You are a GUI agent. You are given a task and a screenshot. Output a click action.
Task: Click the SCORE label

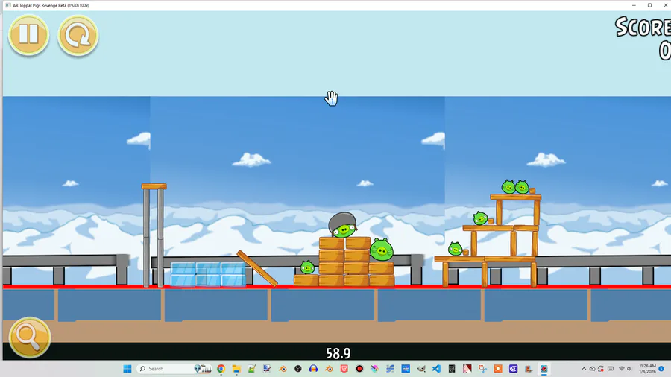643,27
